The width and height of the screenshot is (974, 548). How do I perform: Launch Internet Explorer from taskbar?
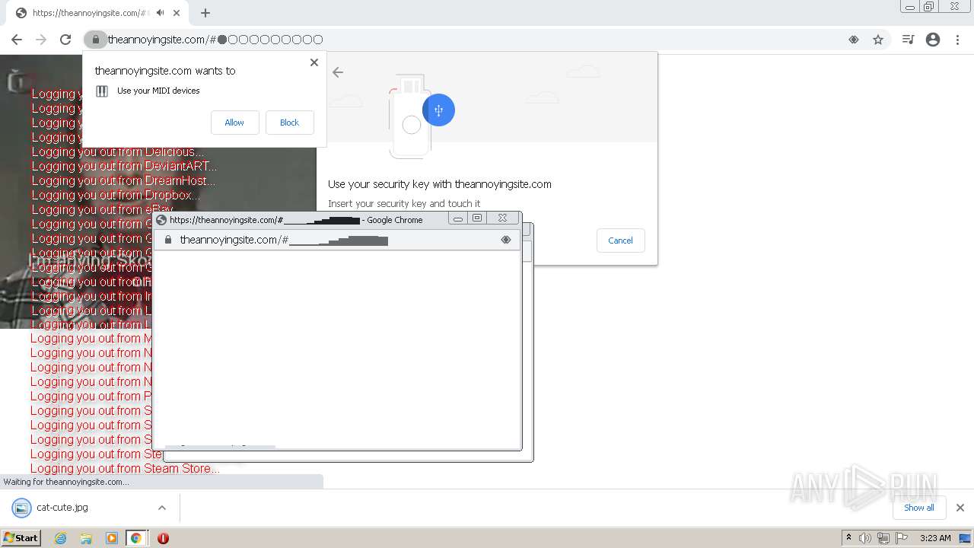pos(61,538)
